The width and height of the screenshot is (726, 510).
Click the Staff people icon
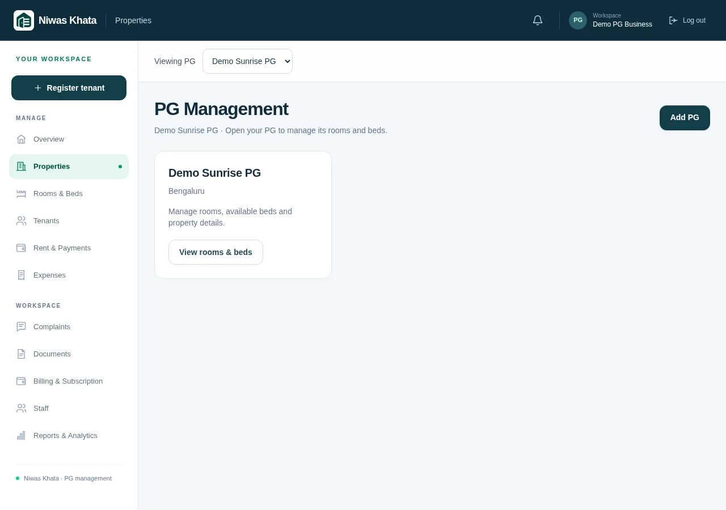pos(21,408)
